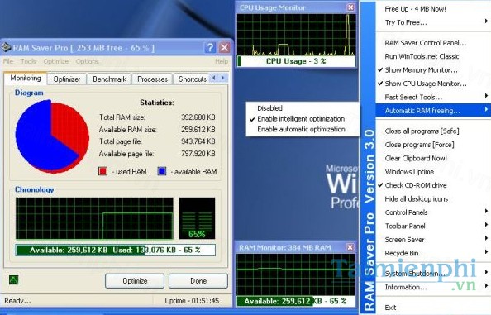Expand the Control Panels submenu
Screen dimensions: 491x315
point(433,212)
